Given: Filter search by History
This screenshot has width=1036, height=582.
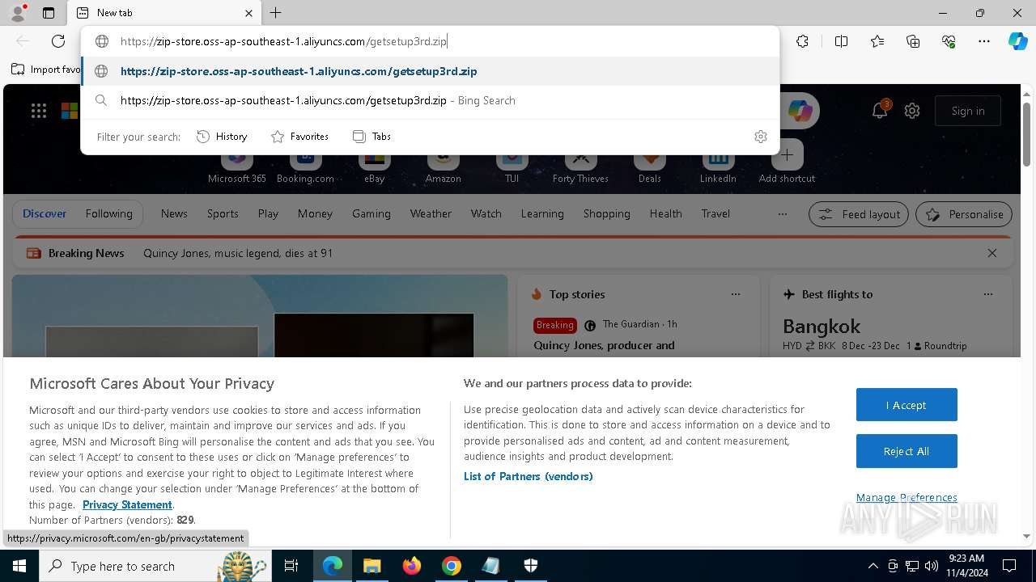Looking at the screenshot, I should pos(222,137).
